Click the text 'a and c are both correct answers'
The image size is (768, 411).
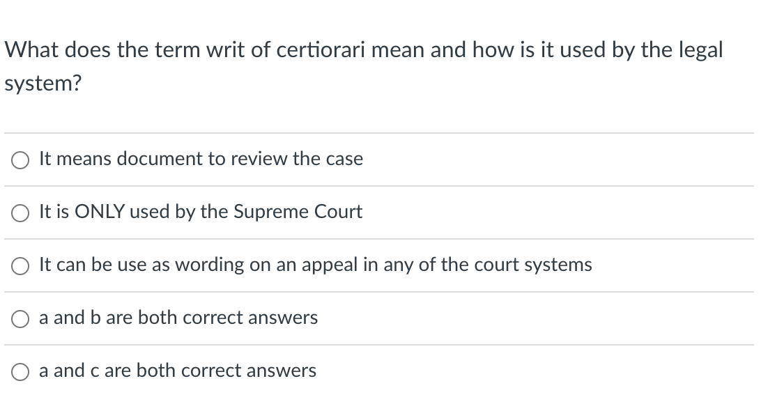tap(178, 371)
